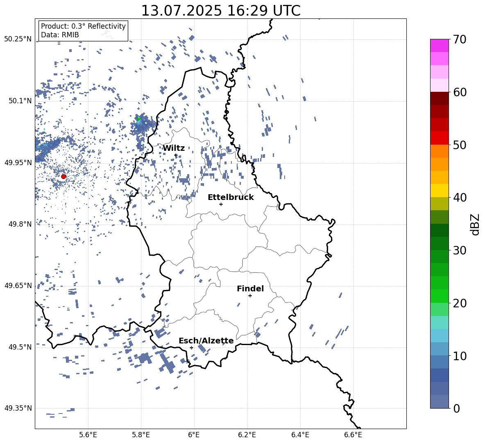Screen dimensions: 485x443
Task: Click the colorbar tick label 30
Action: [460, 250]
